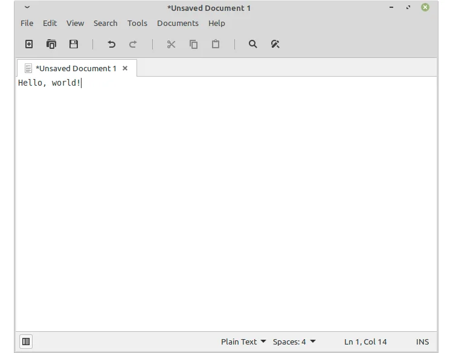The image size is (453, 353).
Task: Open Find with magnifying glass icon
Action: coord(253,44)
